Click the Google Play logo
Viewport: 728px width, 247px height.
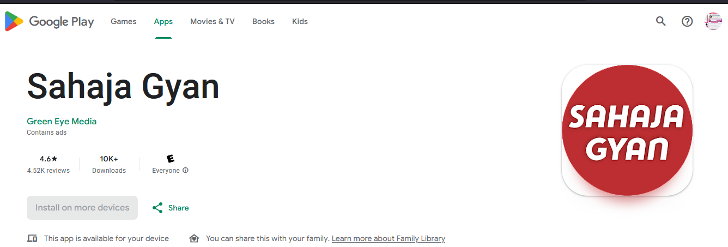point(49,22)
